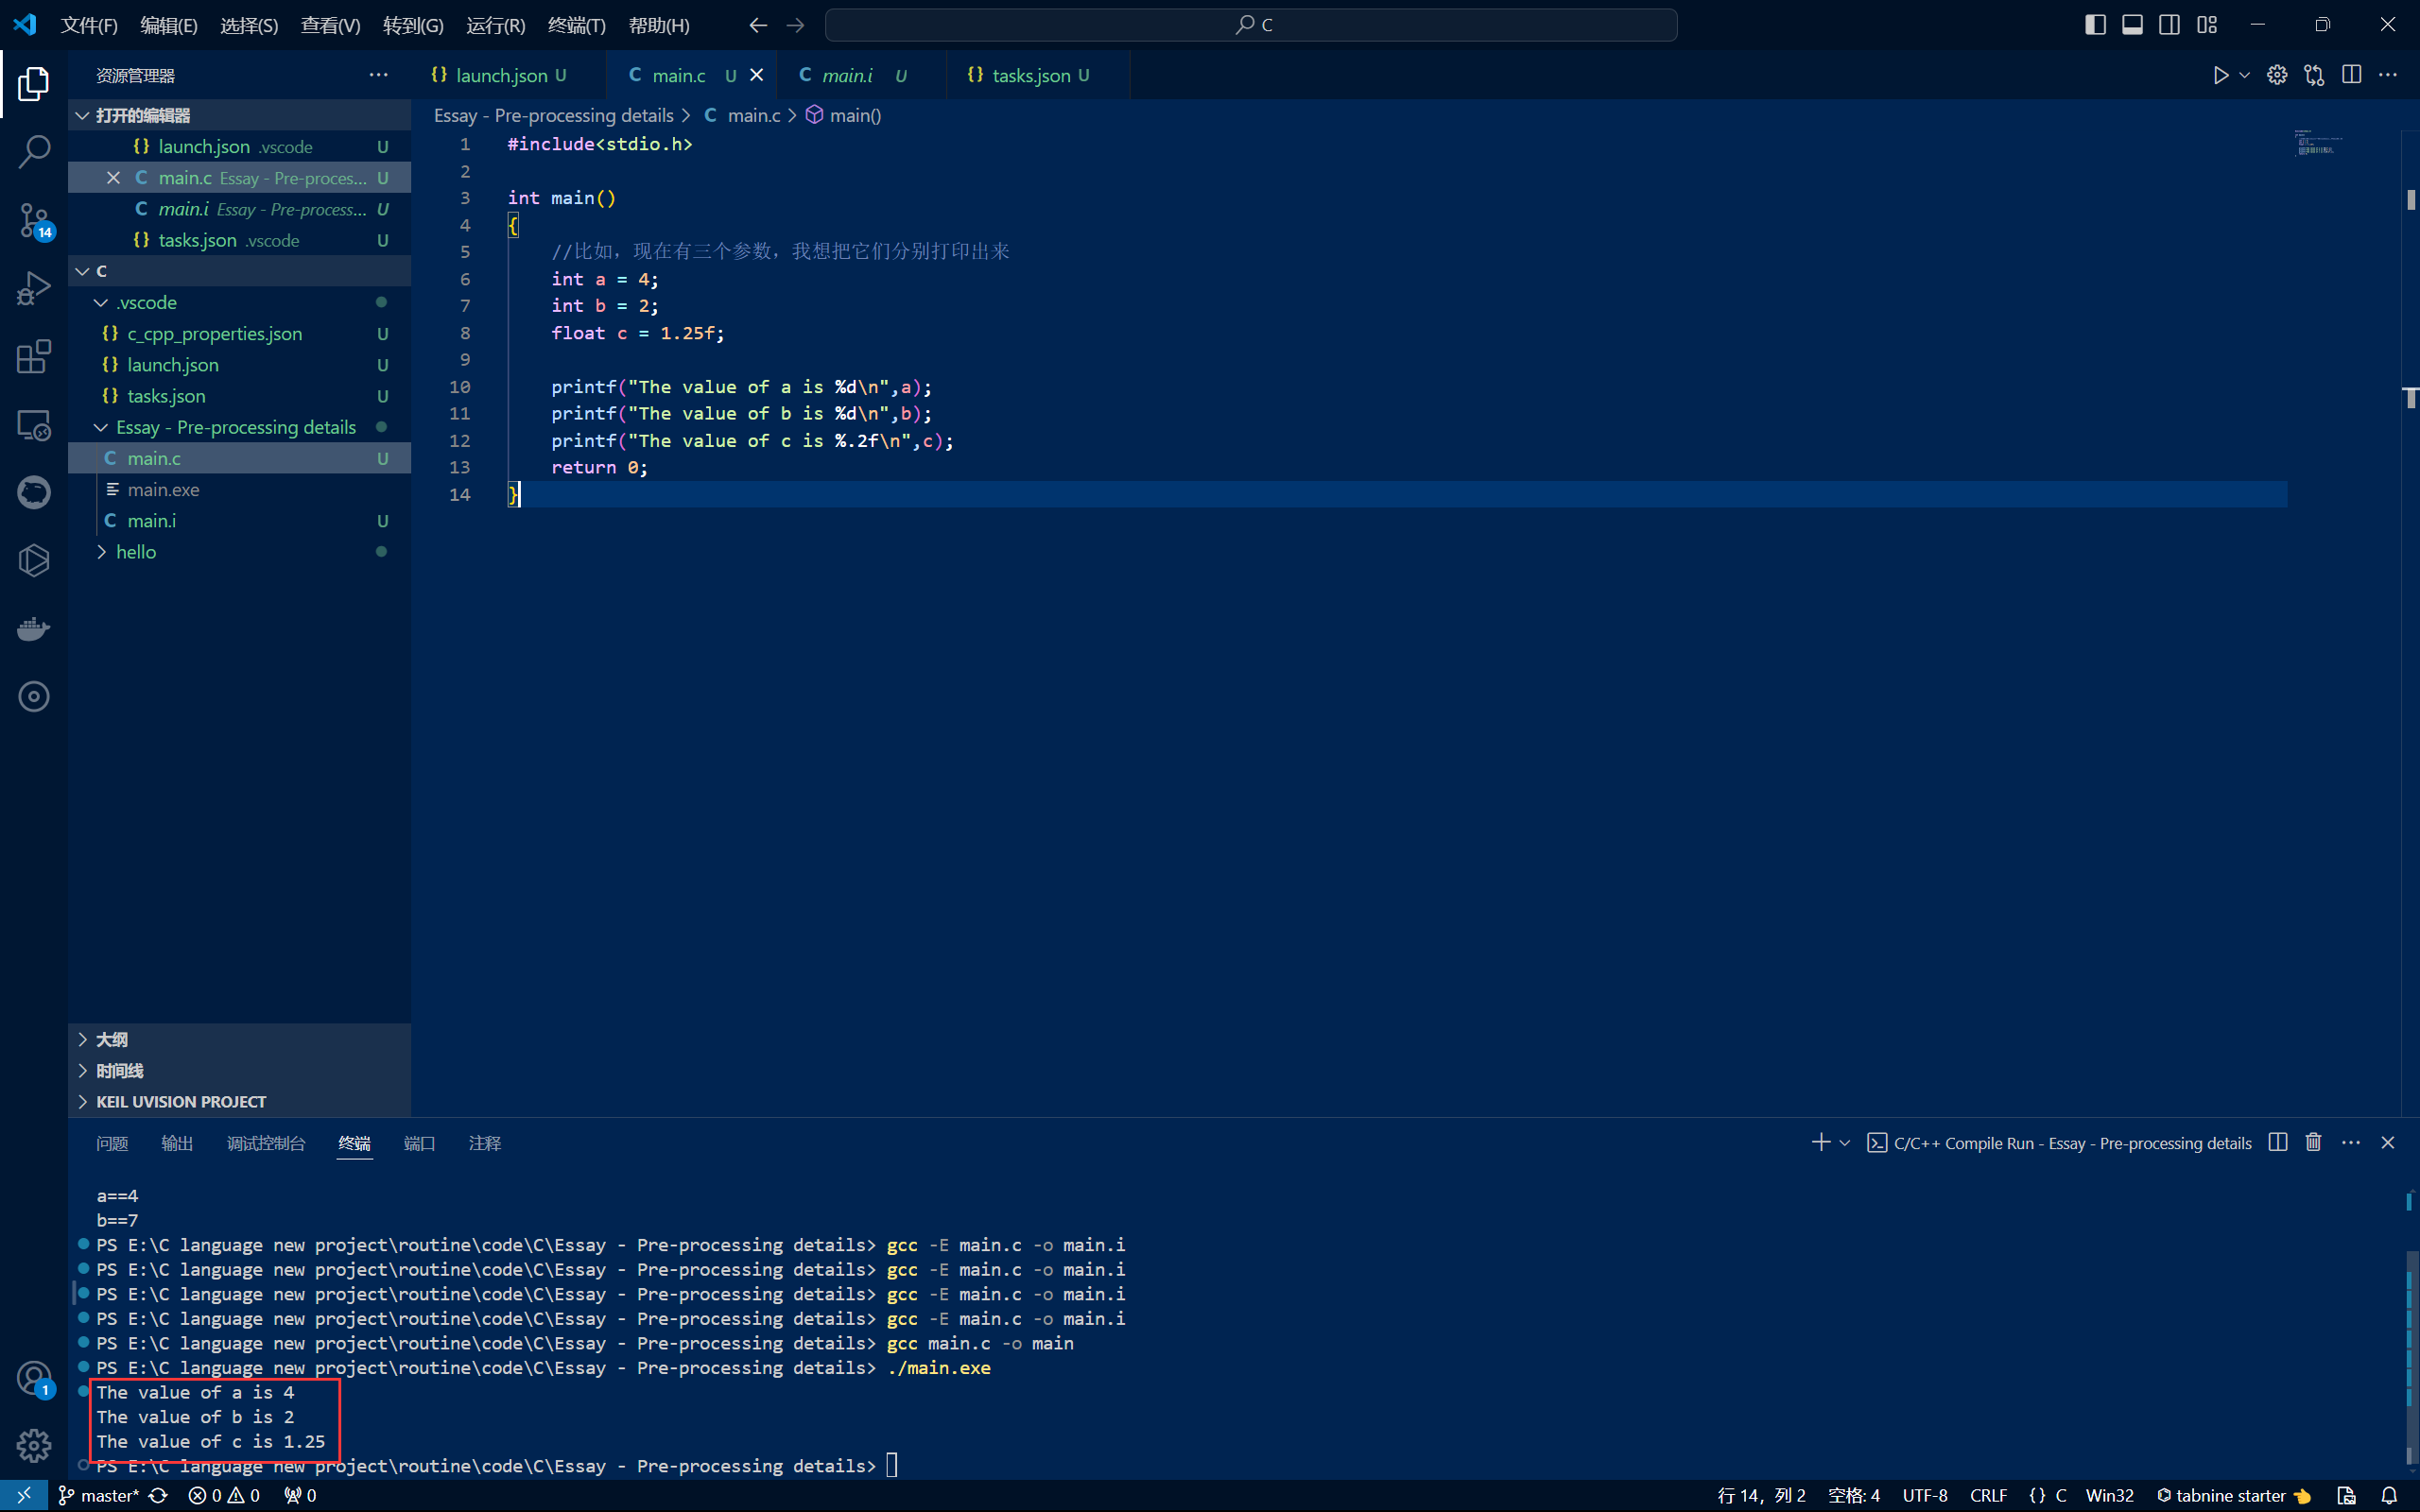Screen dimensions: 2420x1512
Task: Click the editor minimap code preview
Action: pos(2318,142)
